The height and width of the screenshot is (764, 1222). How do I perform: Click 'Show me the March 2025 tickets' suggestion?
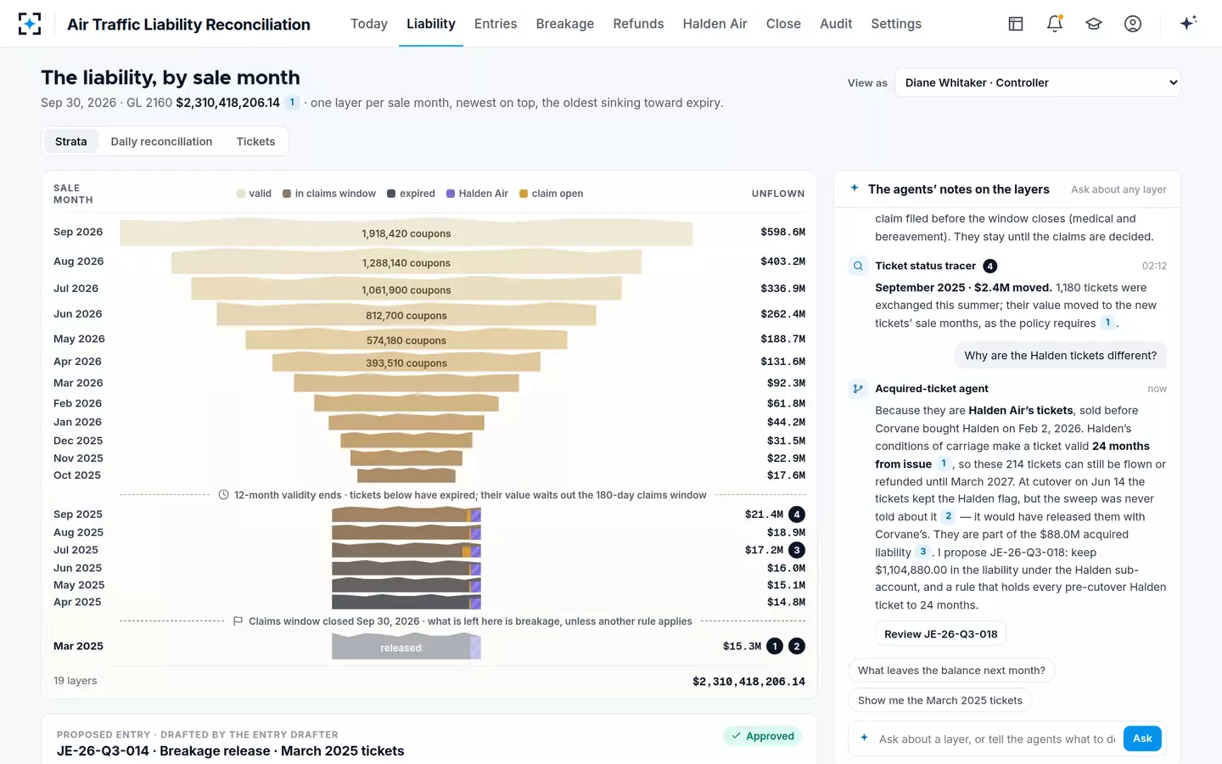[940, 700]
